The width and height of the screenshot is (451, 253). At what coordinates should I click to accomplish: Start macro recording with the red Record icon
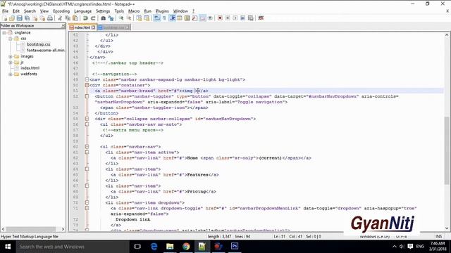tap(220, 18)
